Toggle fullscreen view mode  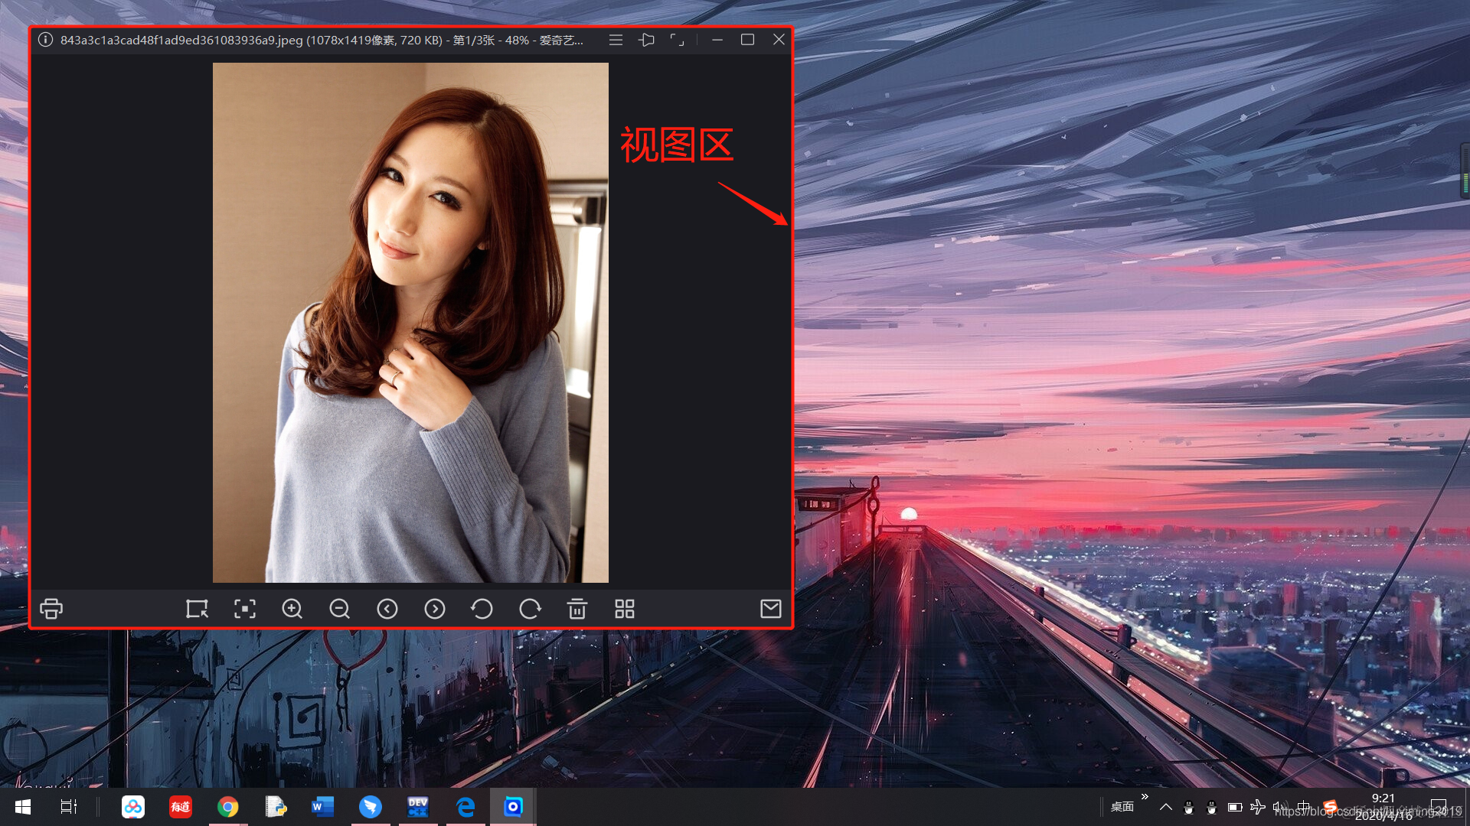pos(678,40)
